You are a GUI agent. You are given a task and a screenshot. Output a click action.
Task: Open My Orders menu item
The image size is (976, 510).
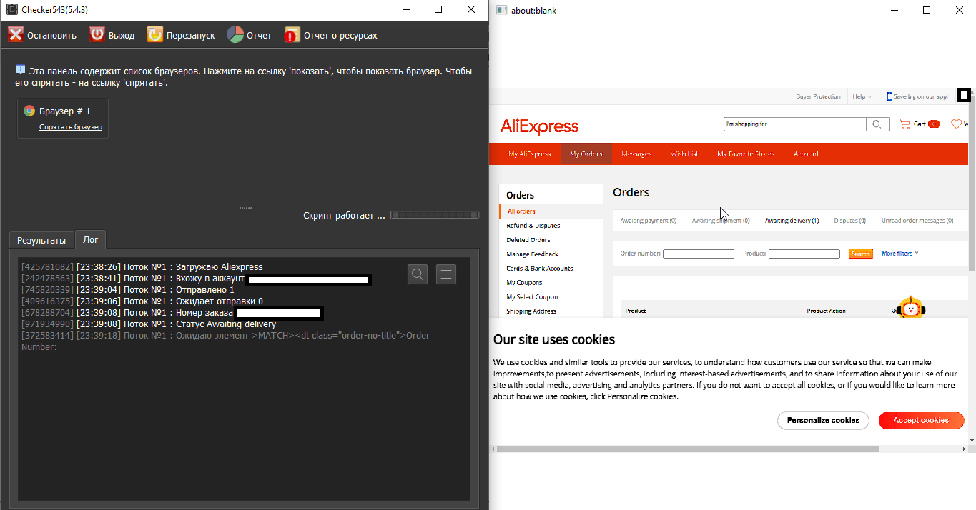click(x=586, y=154)
